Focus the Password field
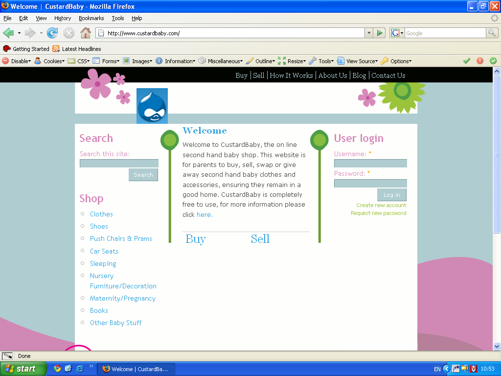This screenshot has width=501, height=376. (370, 183)
